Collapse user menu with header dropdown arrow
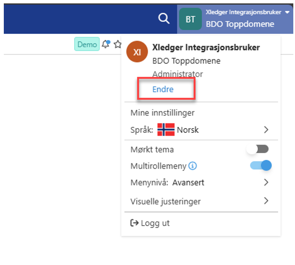 287,13
